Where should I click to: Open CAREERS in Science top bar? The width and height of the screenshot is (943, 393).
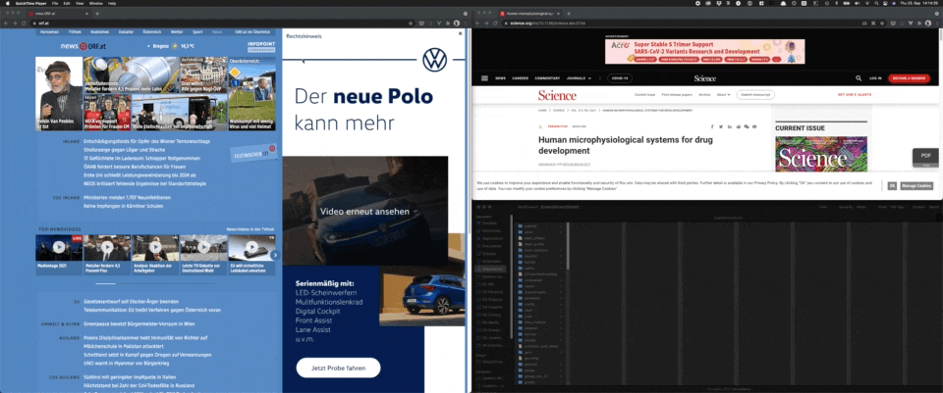point(521,78)
